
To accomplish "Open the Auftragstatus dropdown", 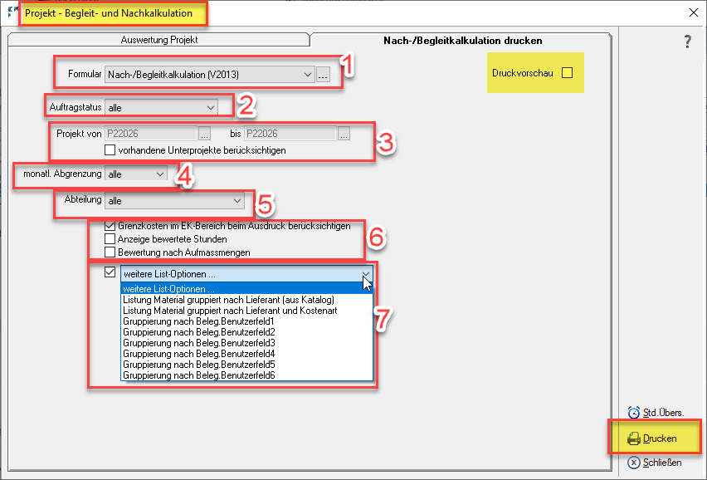I will [211, 107].
